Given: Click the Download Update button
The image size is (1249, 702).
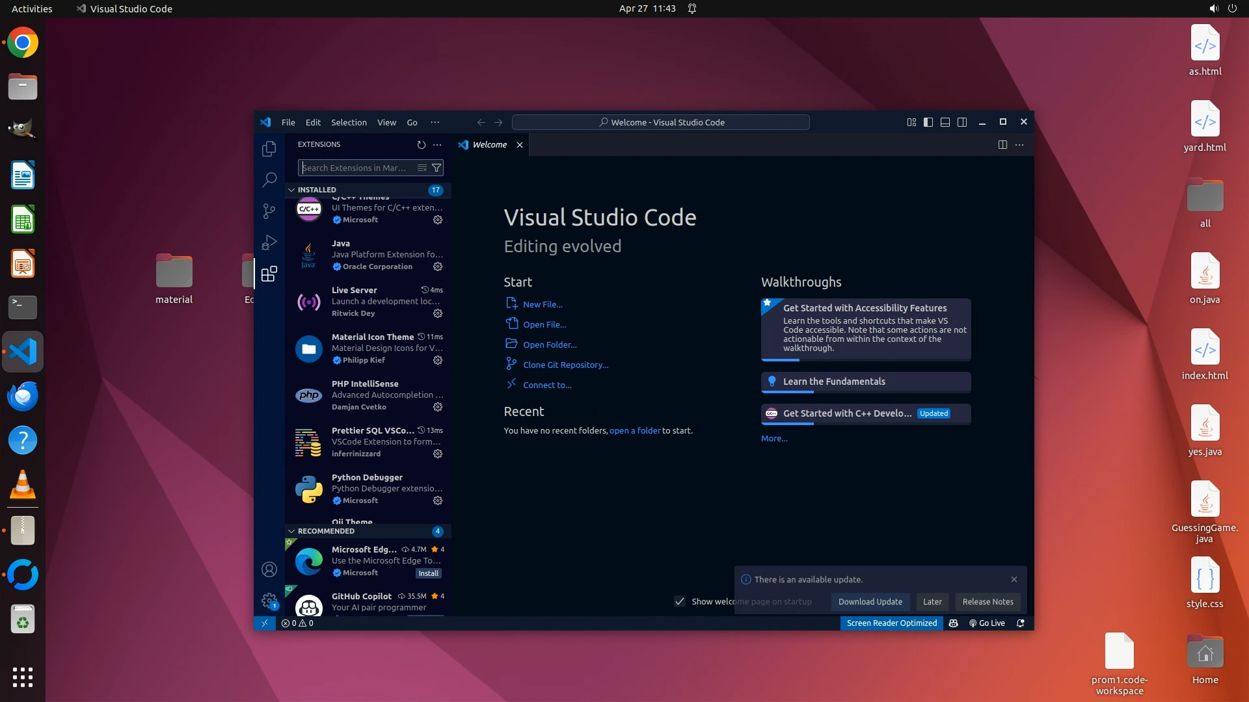Looking at the screenshot, I should click(870, 601).
